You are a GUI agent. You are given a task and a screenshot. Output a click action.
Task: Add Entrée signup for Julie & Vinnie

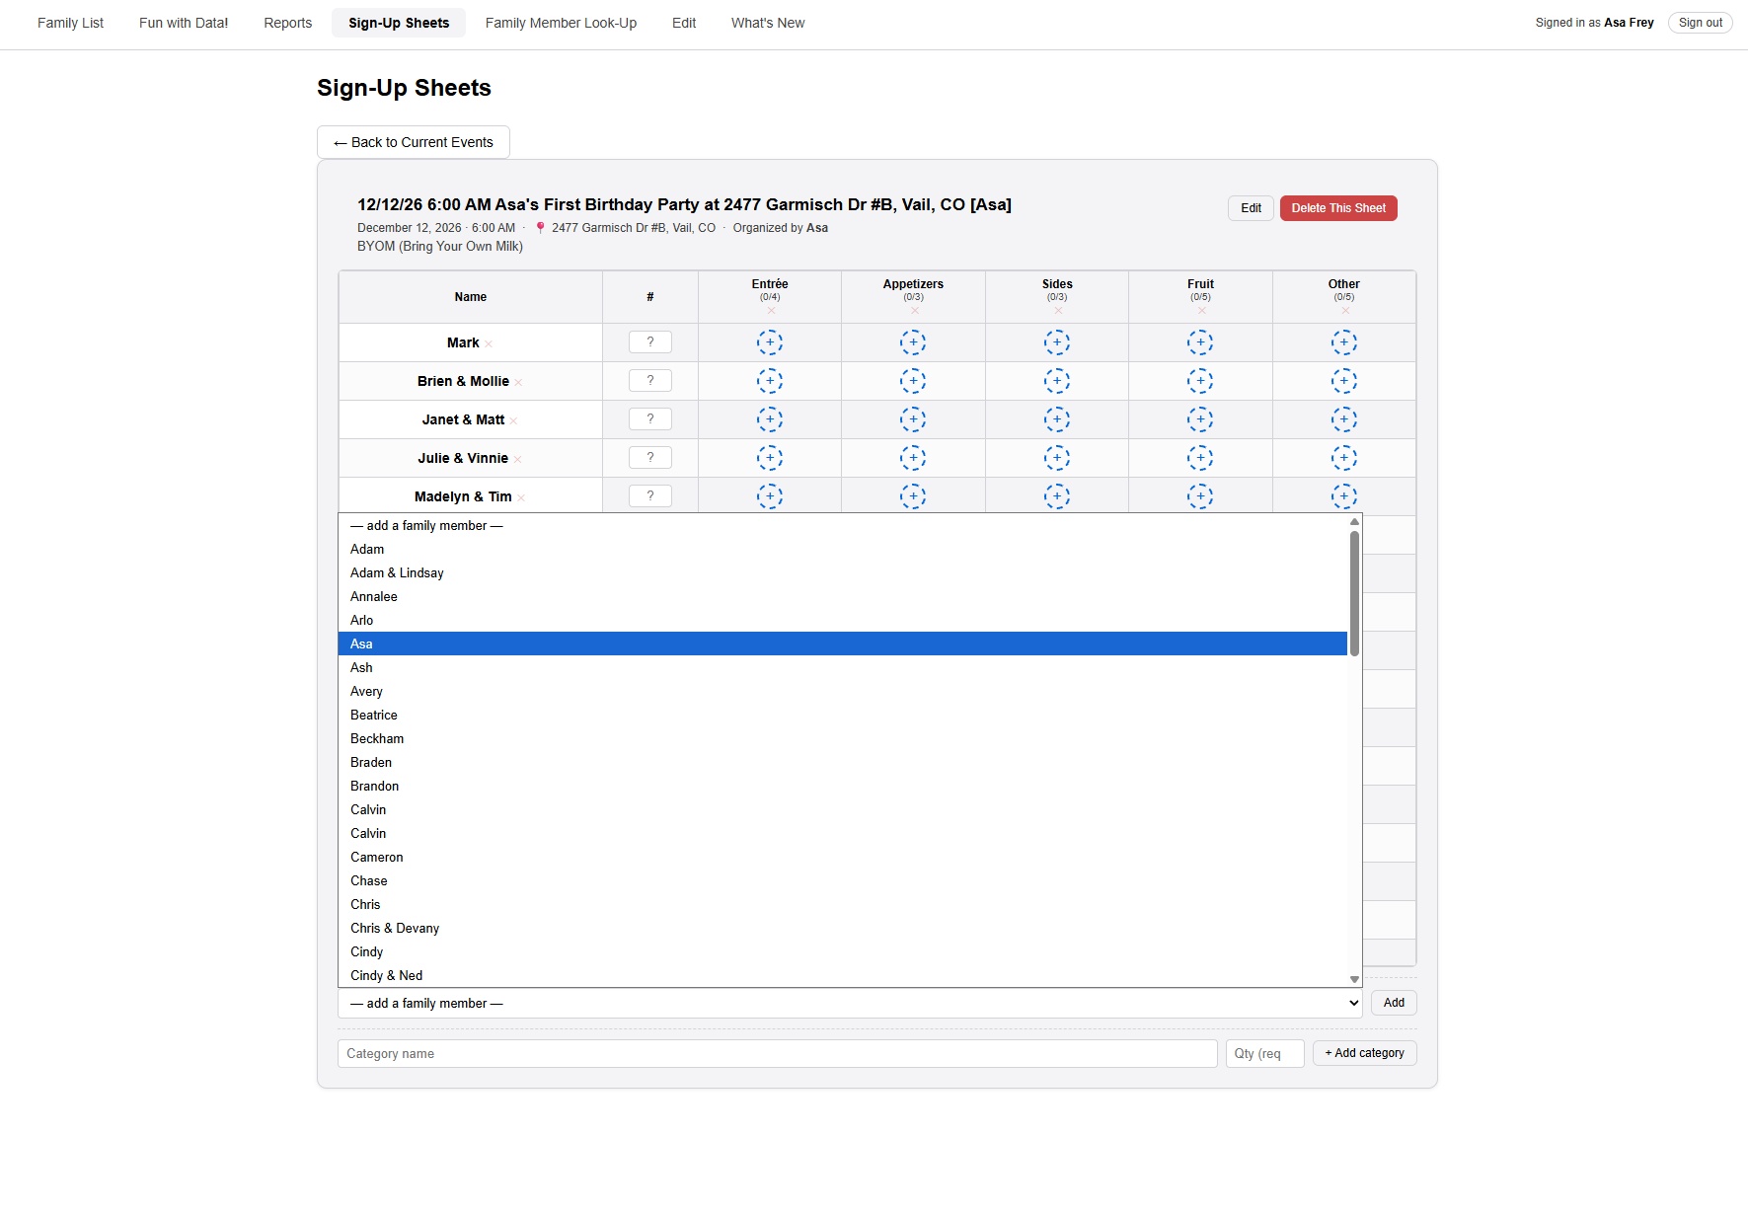[x=770, y=458]
